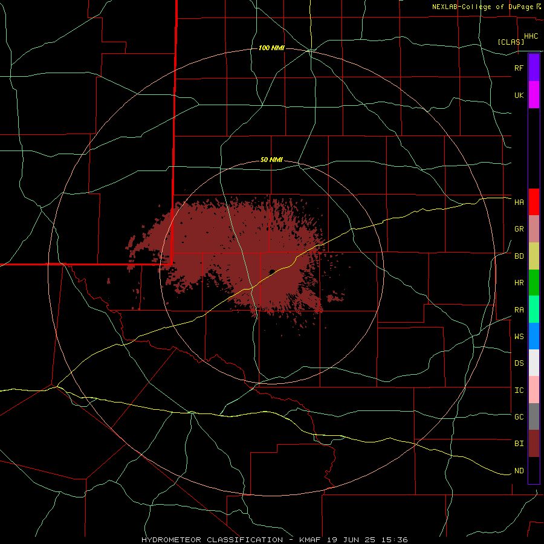Viewport: 544px width, 544px height.
Task: Click the BI legend label
Action: coord(519,444)
